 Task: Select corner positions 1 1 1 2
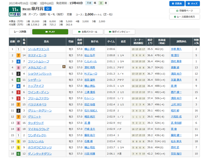138,117
